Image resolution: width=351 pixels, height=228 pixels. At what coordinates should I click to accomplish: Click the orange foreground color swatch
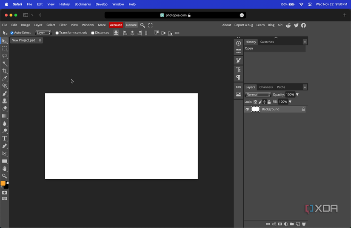pyautogui.click(x=3, y=183)
